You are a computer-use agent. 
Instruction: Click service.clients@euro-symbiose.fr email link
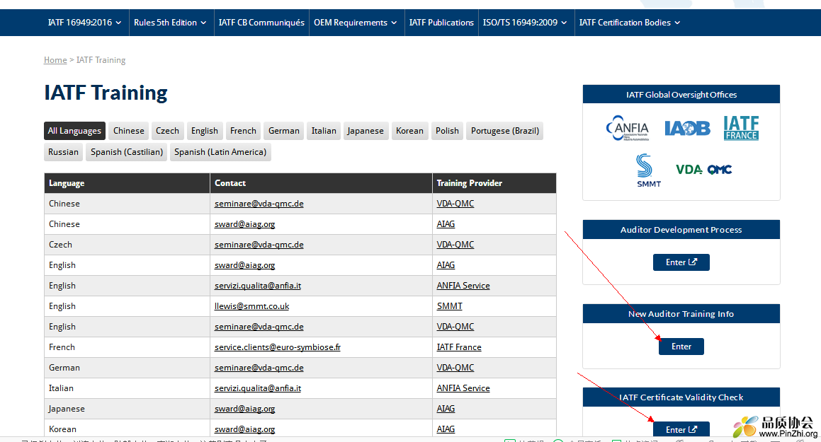[x=278, y=347]
